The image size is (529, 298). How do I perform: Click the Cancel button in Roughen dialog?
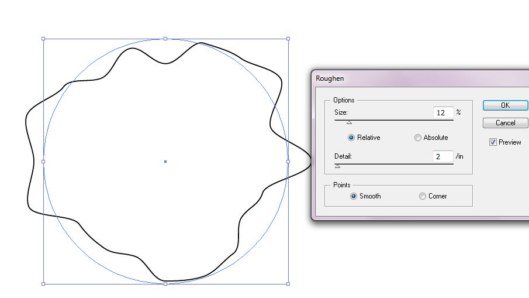[x=505, y=123]
